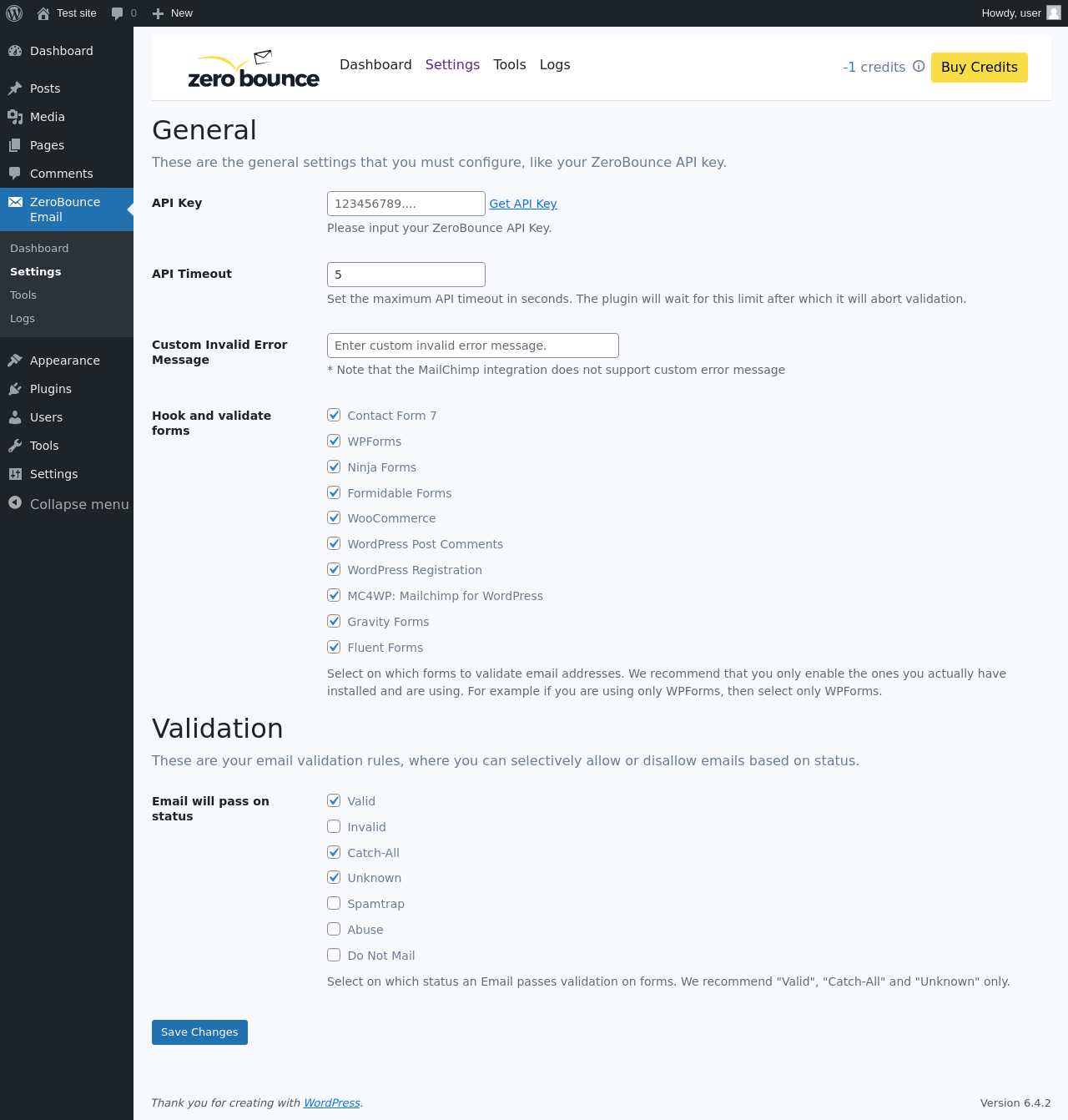Click the Users person icon

(15, 417)
